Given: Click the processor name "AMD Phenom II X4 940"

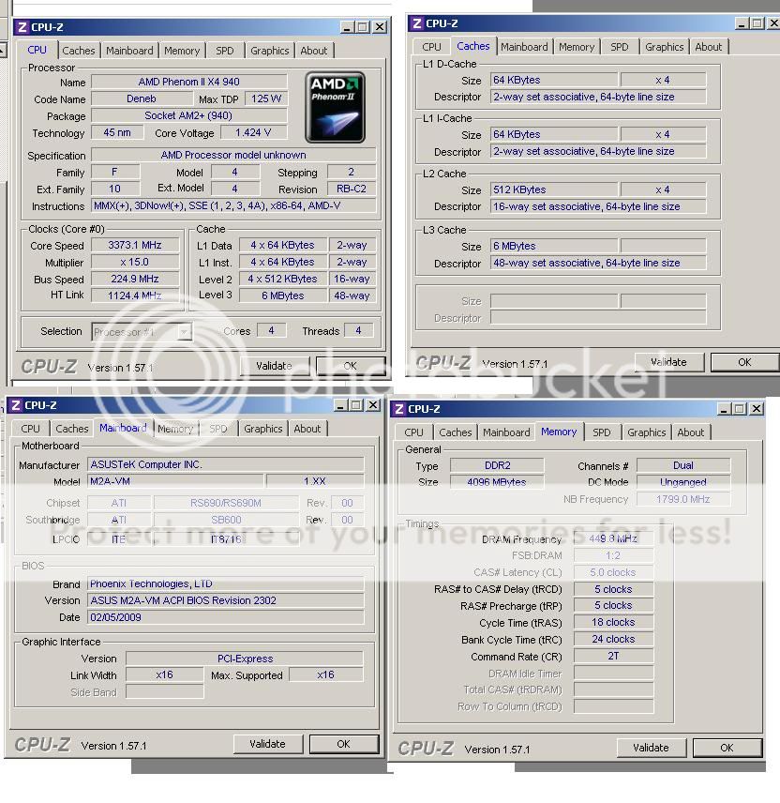Looking at the screenshot, I should click(x=188, y=82).
